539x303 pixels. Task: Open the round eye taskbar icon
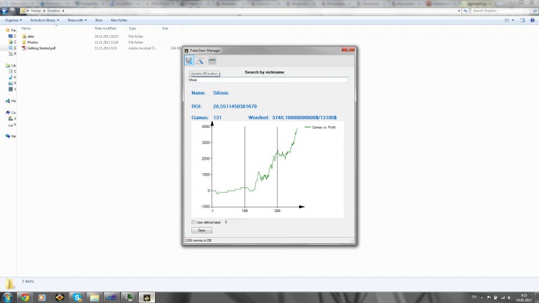pyautogui.click(x=59, y=298)
